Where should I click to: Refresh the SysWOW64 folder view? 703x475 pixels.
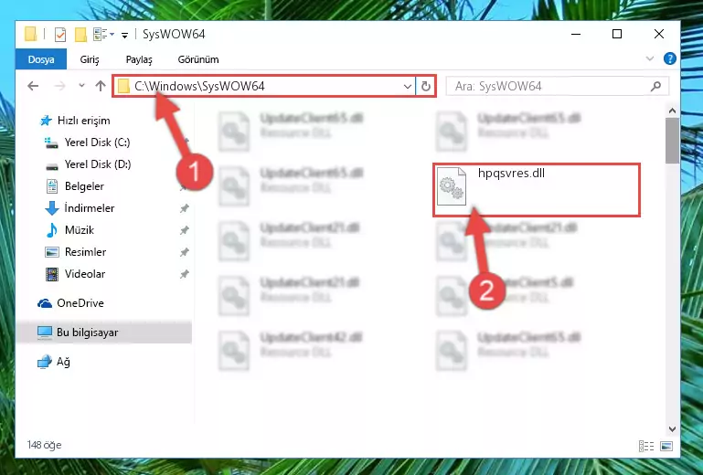click(x=425, y=86)
